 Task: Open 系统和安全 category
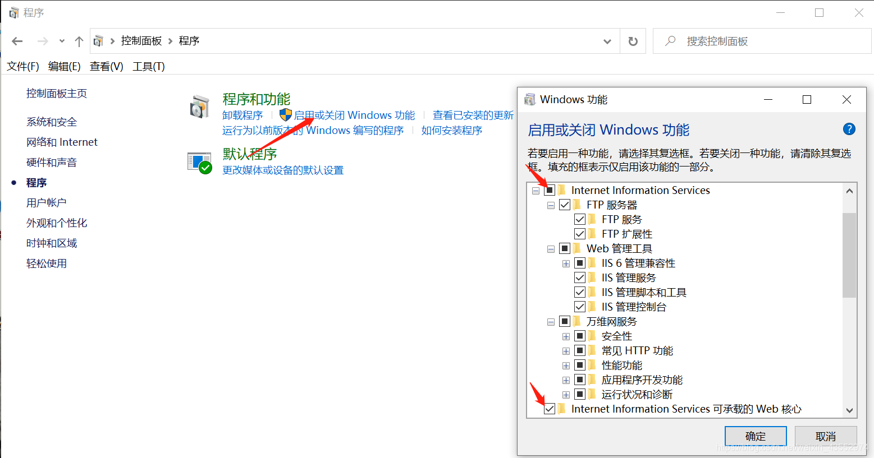pos(52,122)
